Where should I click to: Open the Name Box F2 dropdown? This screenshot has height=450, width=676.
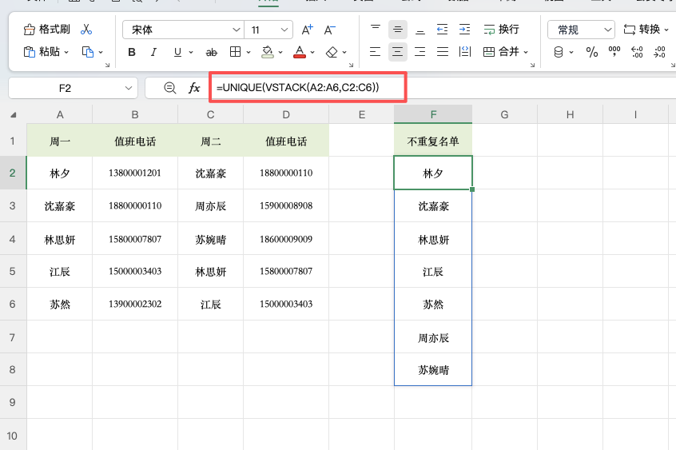[129, 88]
